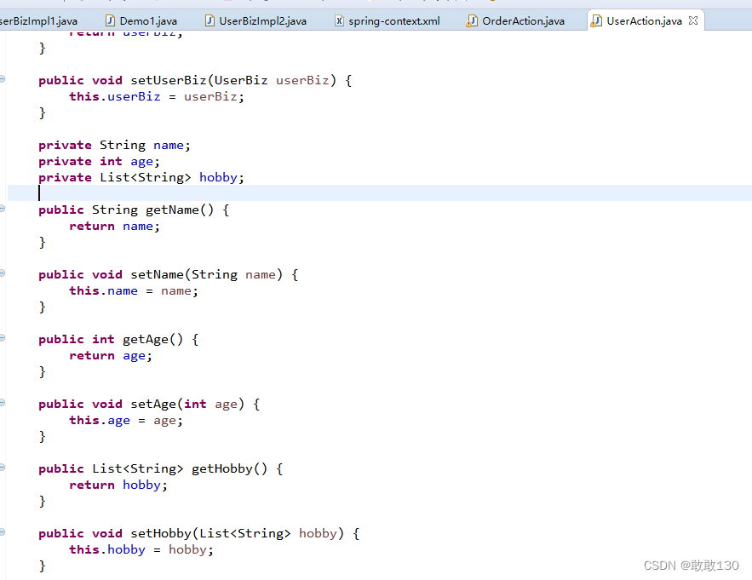Click the 'private String name;' field declaration
The height and width of the screenshot is (580, 752).
(x=115, y=145)
